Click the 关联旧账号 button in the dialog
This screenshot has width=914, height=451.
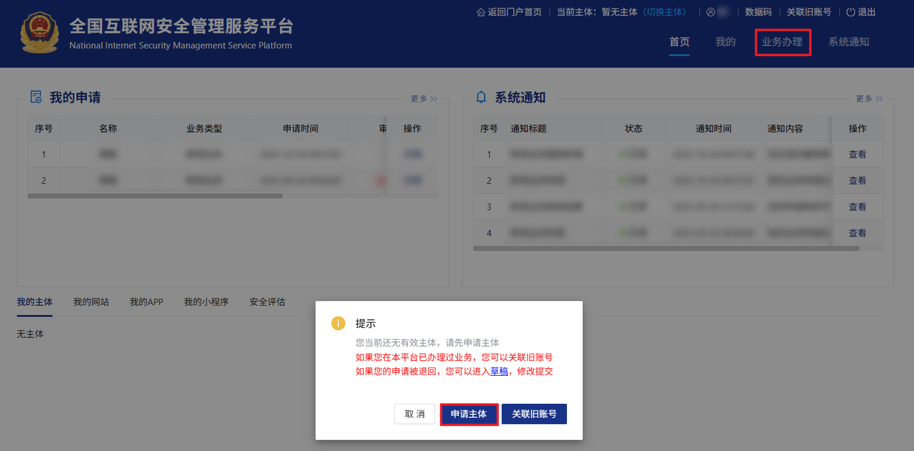[534, 414]
